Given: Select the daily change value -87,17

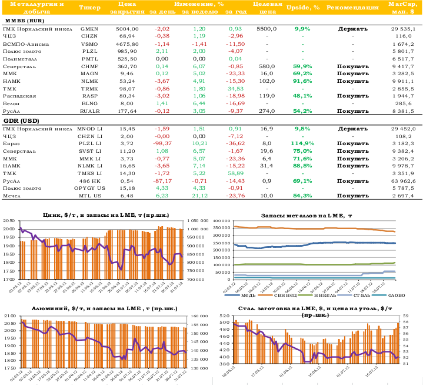Looking at the screenshot, I should 162,181.
